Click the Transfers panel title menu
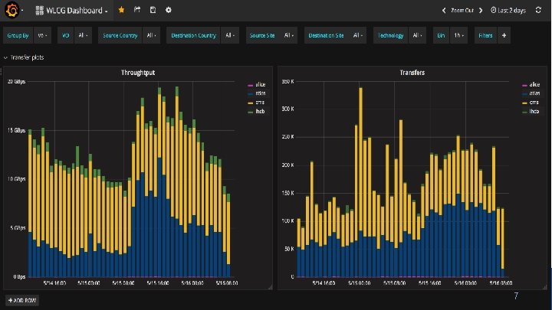Screen dimensions: 552x310 (412, 73)
